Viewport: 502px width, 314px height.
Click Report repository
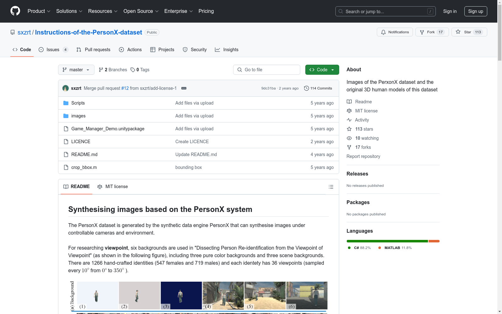[x=363, y=156]
